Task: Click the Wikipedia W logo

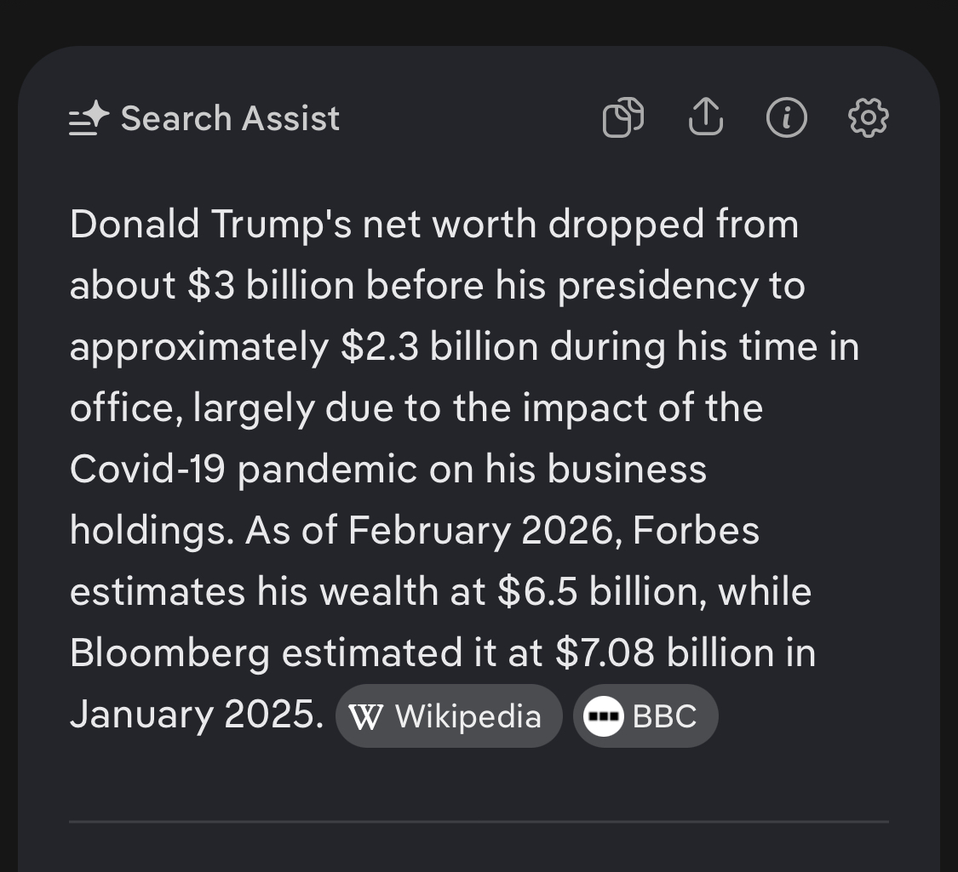Action: point(366,716)
